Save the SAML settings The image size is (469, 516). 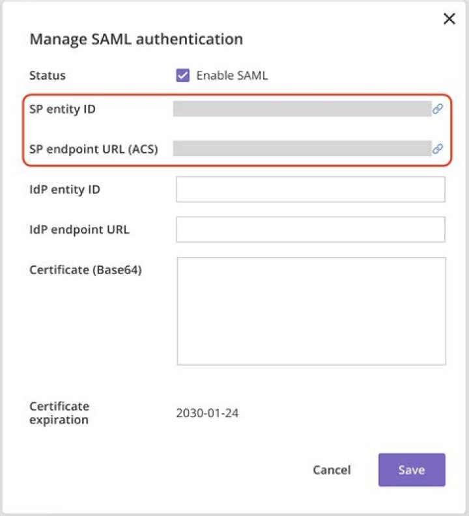[412, 470]
